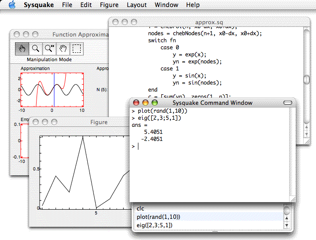Minimize the Command Window with yellow button

pyautogui.click(x=145, y=103)
